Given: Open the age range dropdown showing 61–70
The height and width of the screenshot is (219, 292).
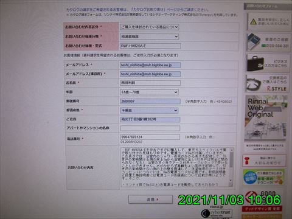Looking at the screenshot, I should point(149,92).
